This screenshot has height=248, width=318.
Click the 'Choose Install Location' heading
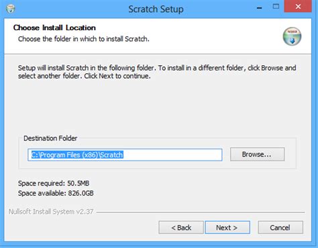coord(54,28)
